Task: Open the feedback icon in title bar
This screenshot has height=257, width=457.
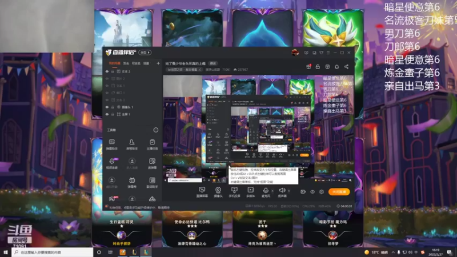Action: [306, 53]
